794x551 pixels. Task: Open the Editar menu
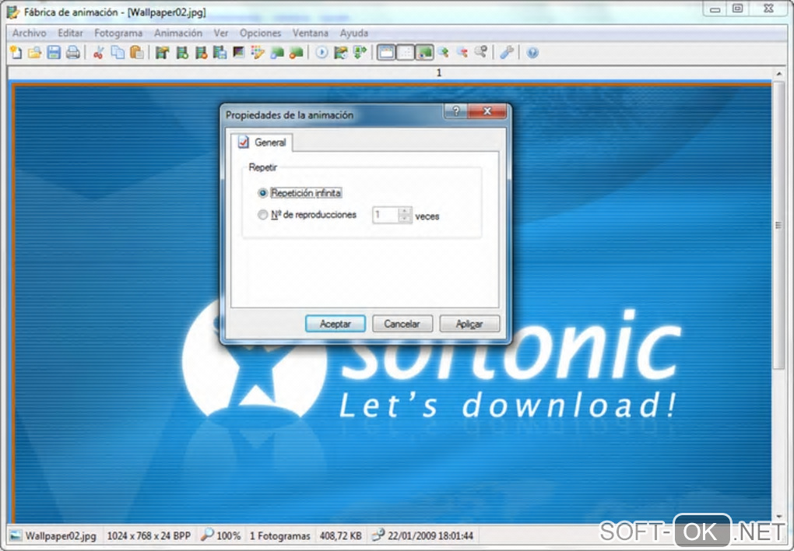click(70, 33)
